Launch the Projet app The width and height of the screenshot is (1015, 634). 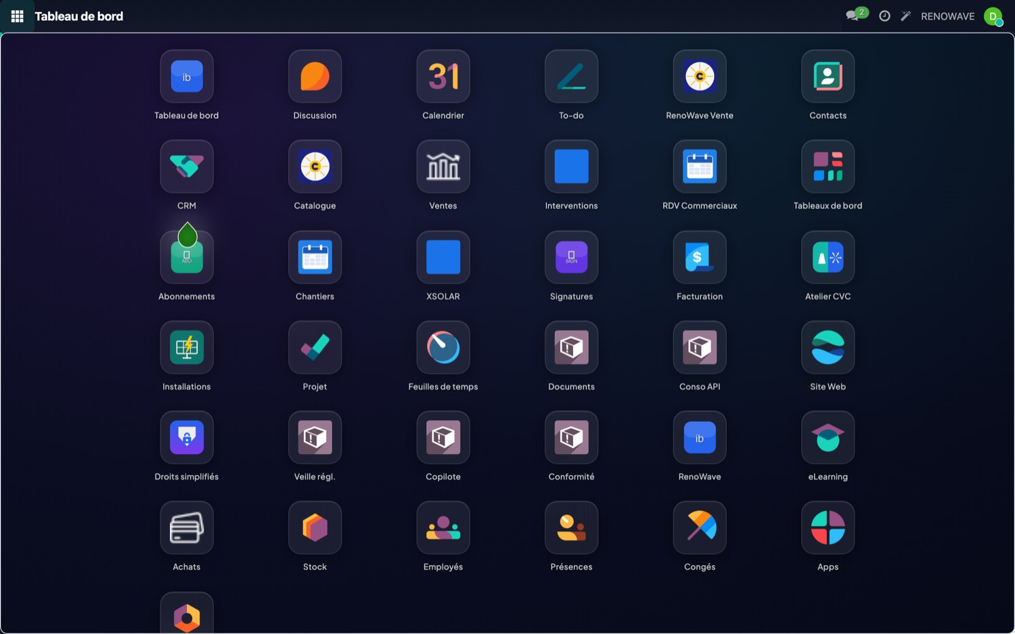pyautogui.click(x=315, y=347)
